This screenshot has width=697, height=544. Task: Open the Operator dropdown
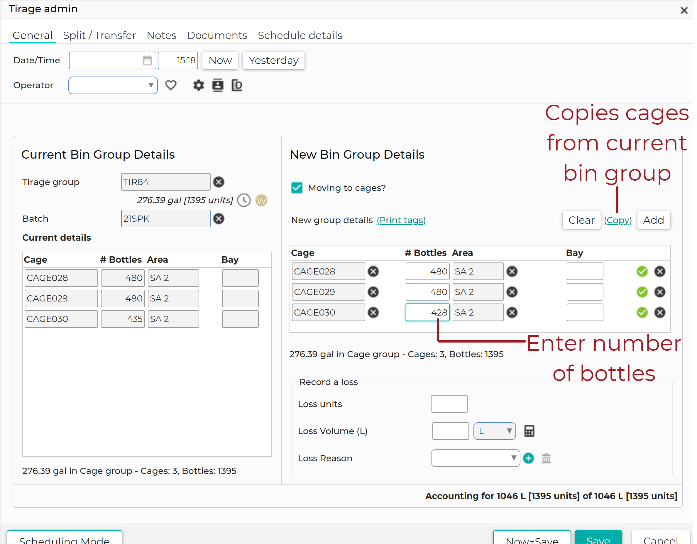(113, 86)
